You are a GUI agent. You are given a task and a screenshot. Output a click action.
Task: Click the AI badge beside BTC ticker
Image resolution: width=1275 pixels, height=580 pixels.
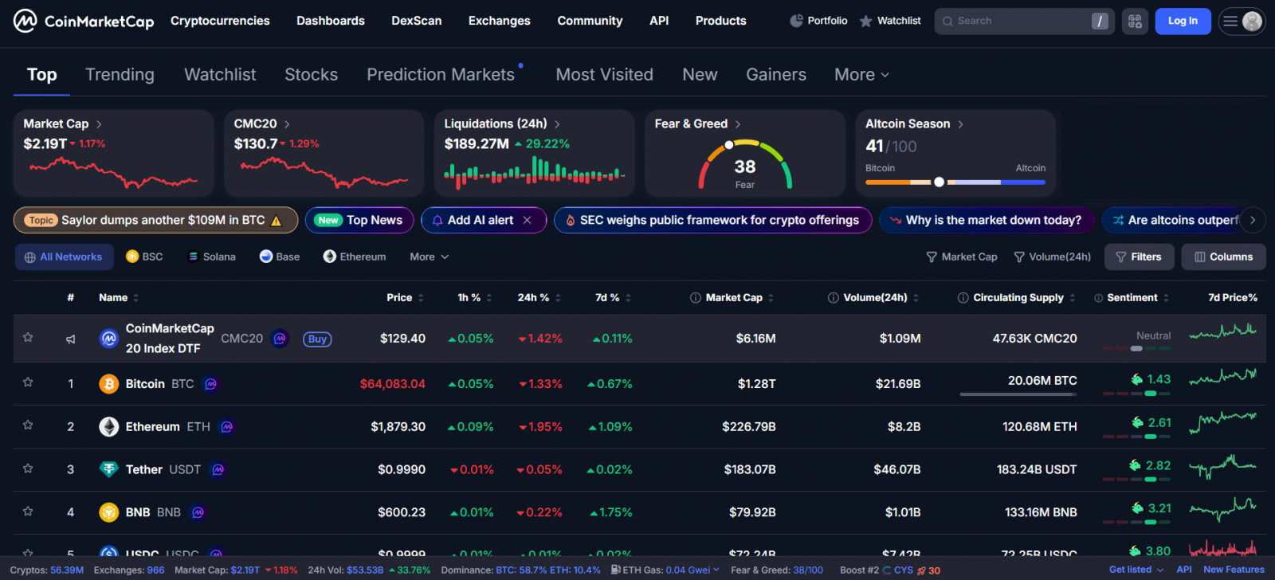(x=210, y=384)
